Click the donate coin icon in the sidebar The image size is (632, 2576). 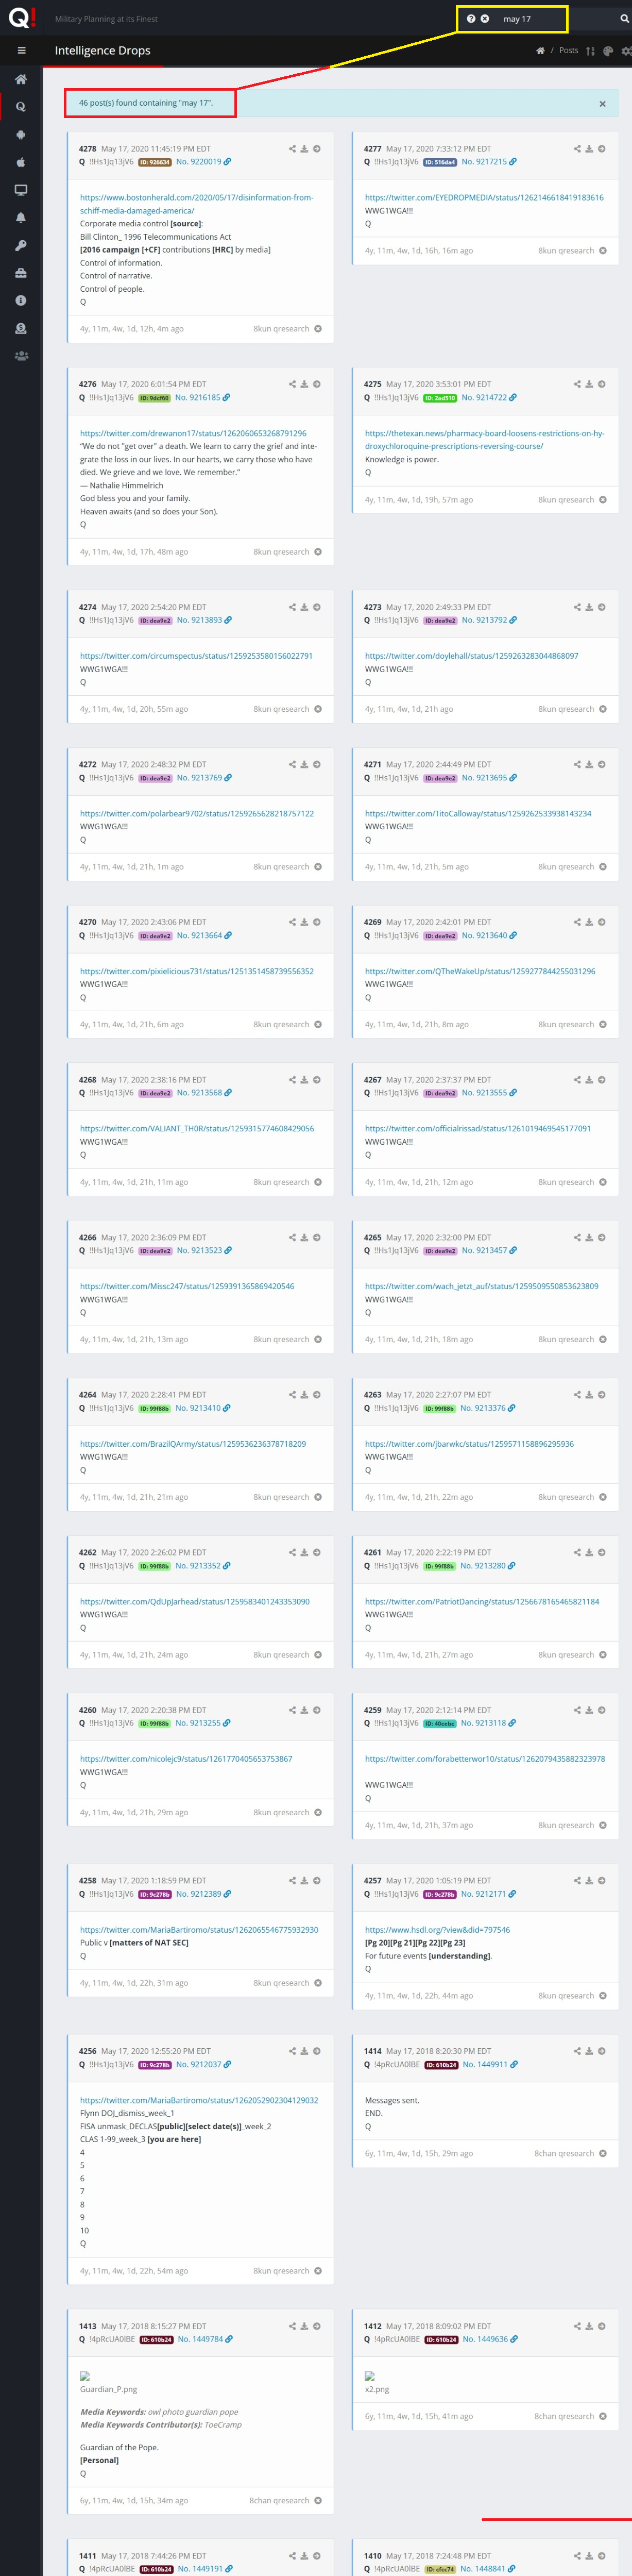pyautogui.click(x=21, y=328)
